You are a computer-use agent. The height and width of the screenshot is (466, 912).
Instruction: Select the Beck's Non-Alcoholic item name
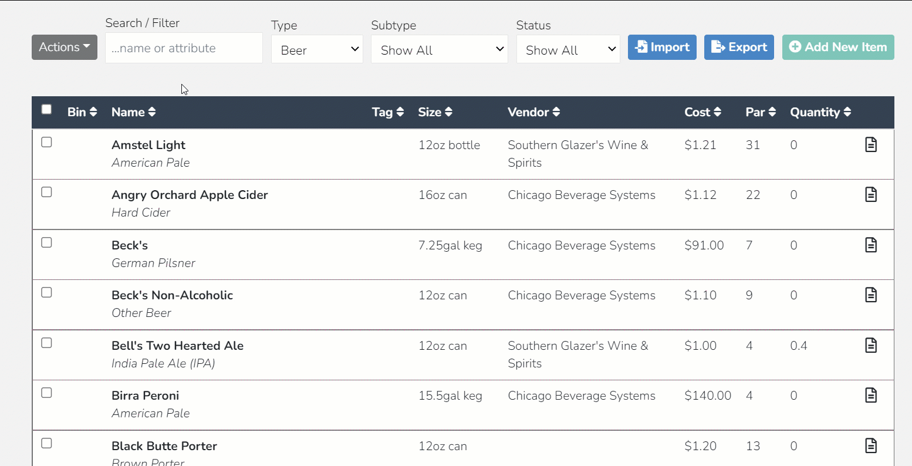point(172,295)
